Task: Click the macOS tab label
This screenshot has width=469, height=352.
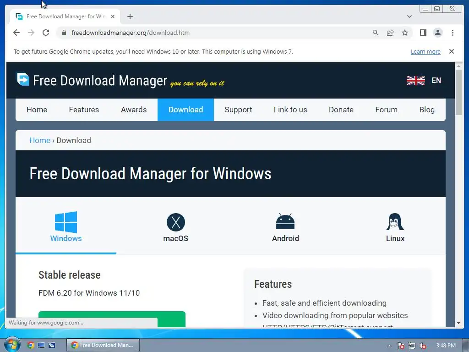Action: tap(176, 238)
